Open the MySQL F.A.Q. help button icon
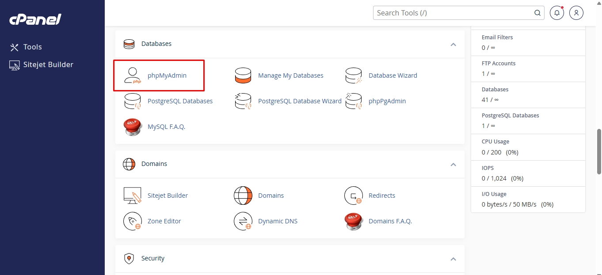This screenshot has width=602, height=275. [x=132, y=127]
